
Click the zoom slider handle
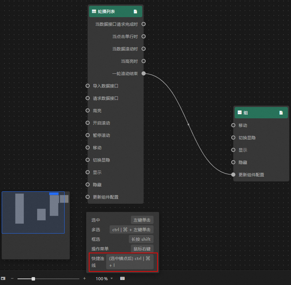pos(33,279)
